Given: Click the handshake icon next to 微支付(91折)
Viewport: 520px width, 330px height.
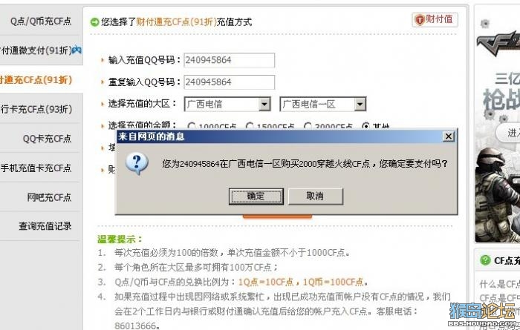Looking at the screenshot, I should (77, 50).
